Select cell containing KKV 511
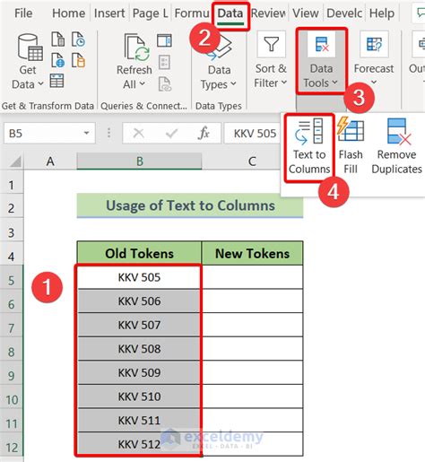 pyautogui.click(x=139, y=421)
